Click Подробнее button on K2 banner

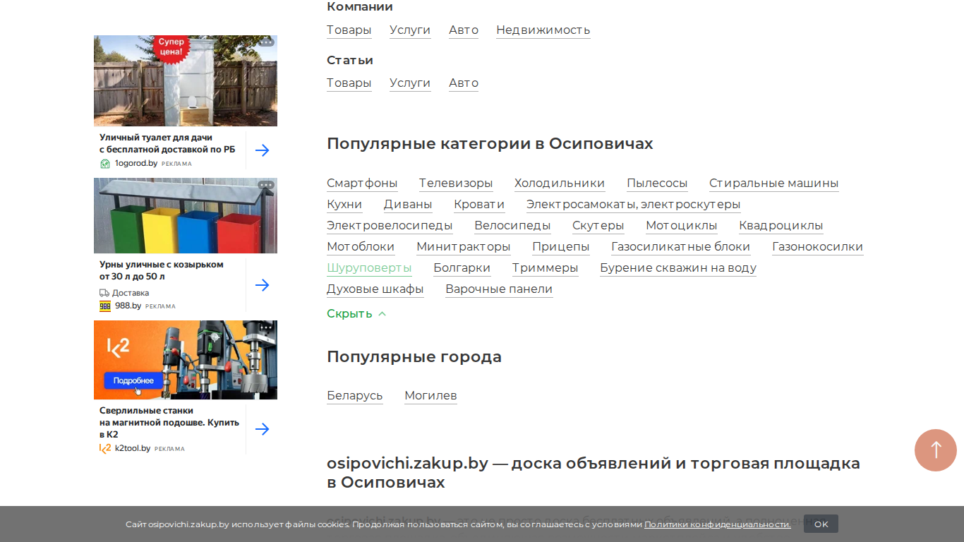(x=133, y=380)
